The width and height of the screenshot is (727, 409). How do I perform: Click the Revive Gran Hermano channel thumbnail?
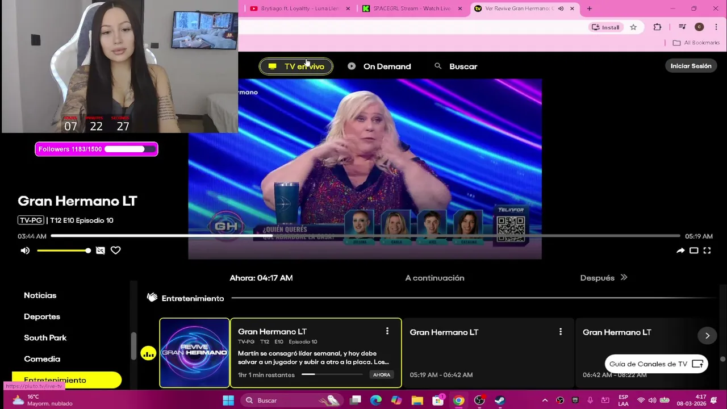click(194, 353)
